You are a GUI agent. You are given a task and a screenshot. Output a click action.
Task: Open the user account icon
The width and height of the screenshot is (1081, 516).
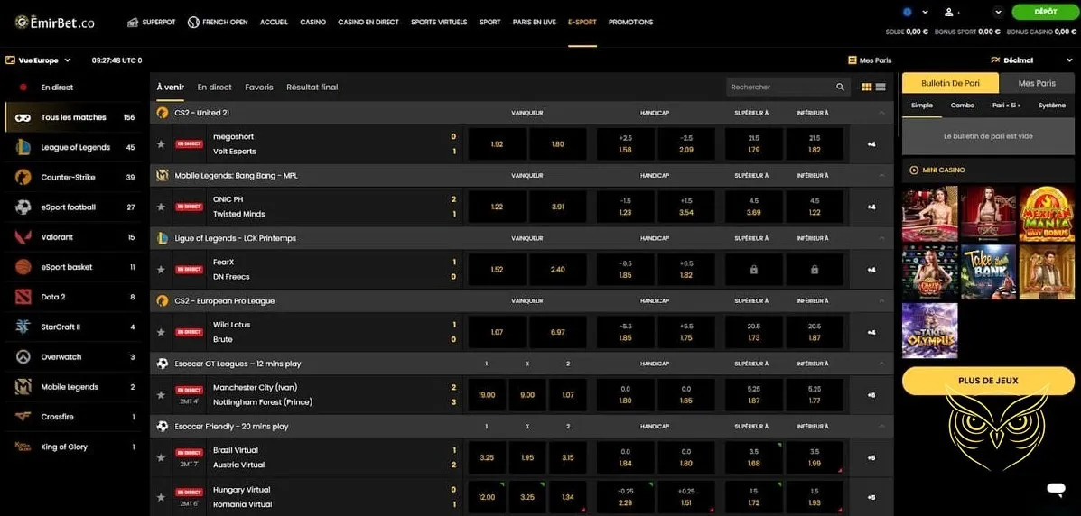pyautogui.click(x=949, y=12)
